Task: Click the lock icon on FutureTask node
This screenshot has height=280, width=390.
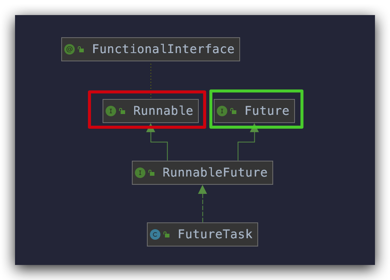Action: tap(166, 234)
